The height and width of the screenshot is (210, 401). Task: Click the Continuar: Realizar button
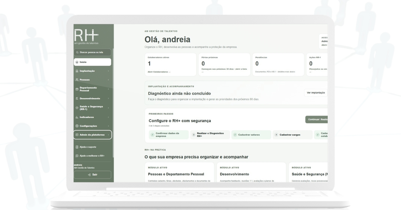coord(316,120)
